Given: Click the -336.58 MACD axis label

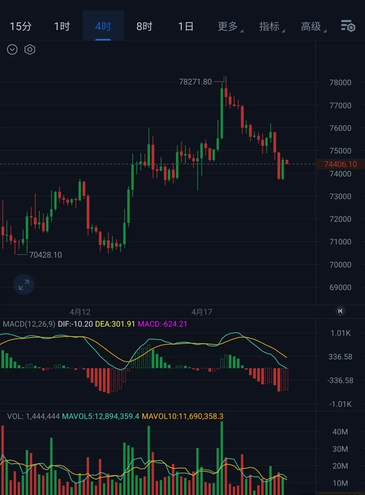Looking at the screenshot, I should (340, 380).
